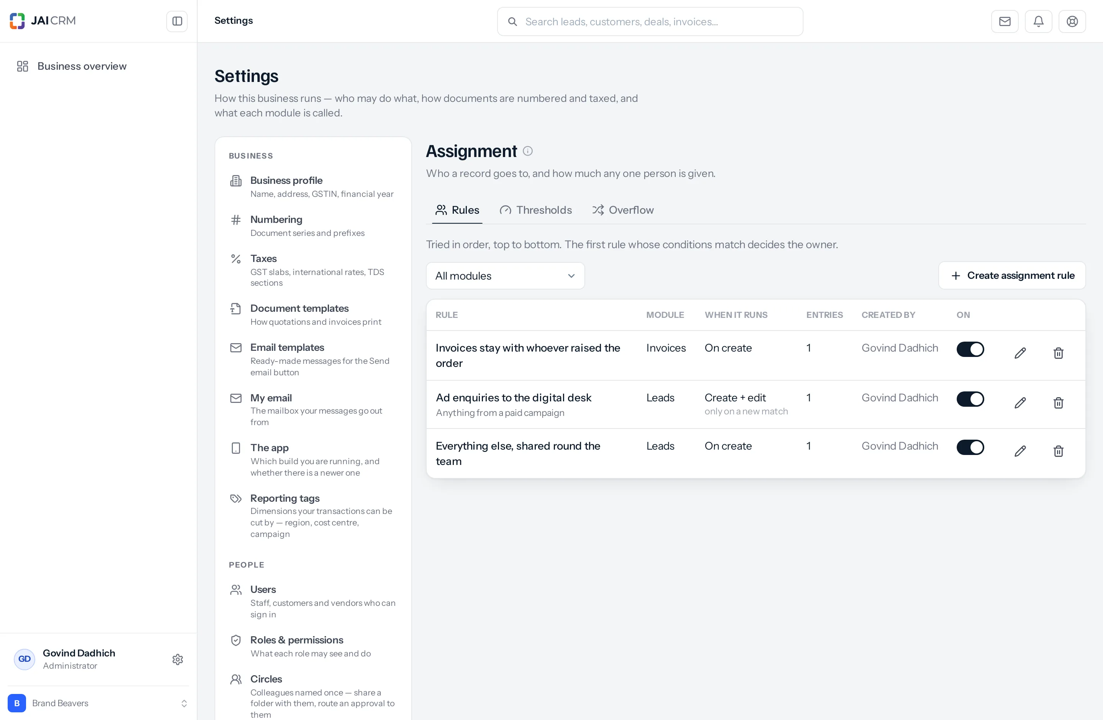The image size is (1103, 720).
Task: Open the help lifebuoy icon
Action: coord(1072,21)
